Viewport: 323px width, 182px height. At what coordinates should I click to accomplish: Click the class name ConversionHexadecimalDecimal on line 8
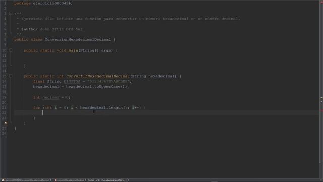78,39
